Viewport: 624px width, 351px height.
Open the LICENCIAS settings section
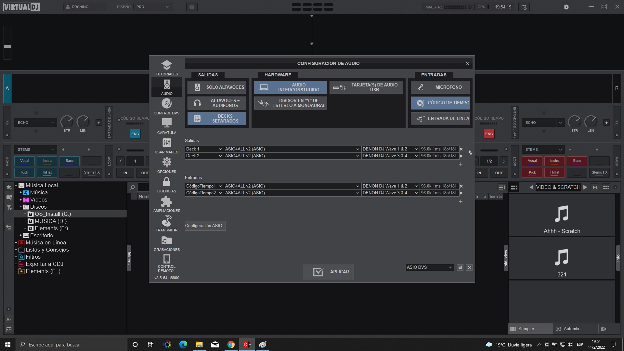pyautogui.click(x=166, y=185)
